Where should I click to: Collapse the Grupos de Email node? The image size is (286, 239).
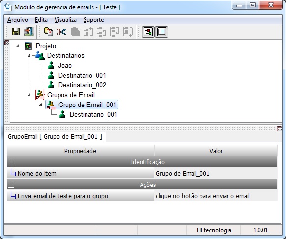tap(29, 95)
